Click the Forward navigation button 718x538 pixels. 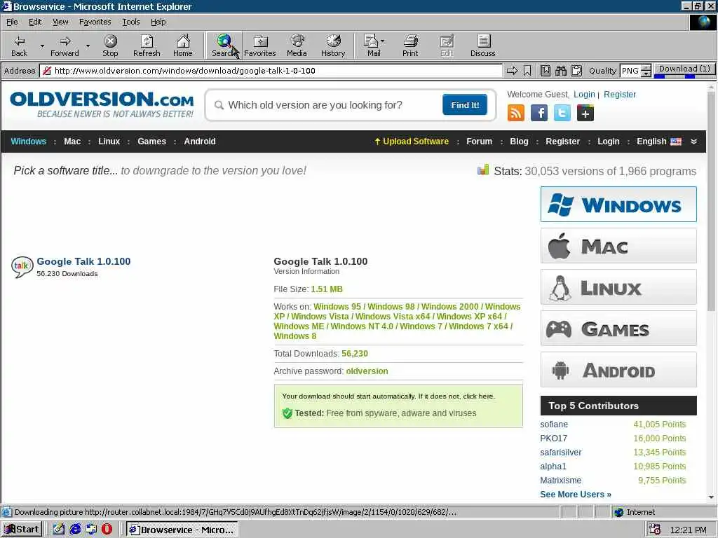click(x=65, y=46)
